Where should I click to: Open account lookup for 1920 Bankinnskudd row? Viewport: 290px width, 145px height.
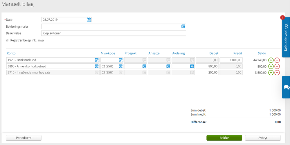coord(97,60)
